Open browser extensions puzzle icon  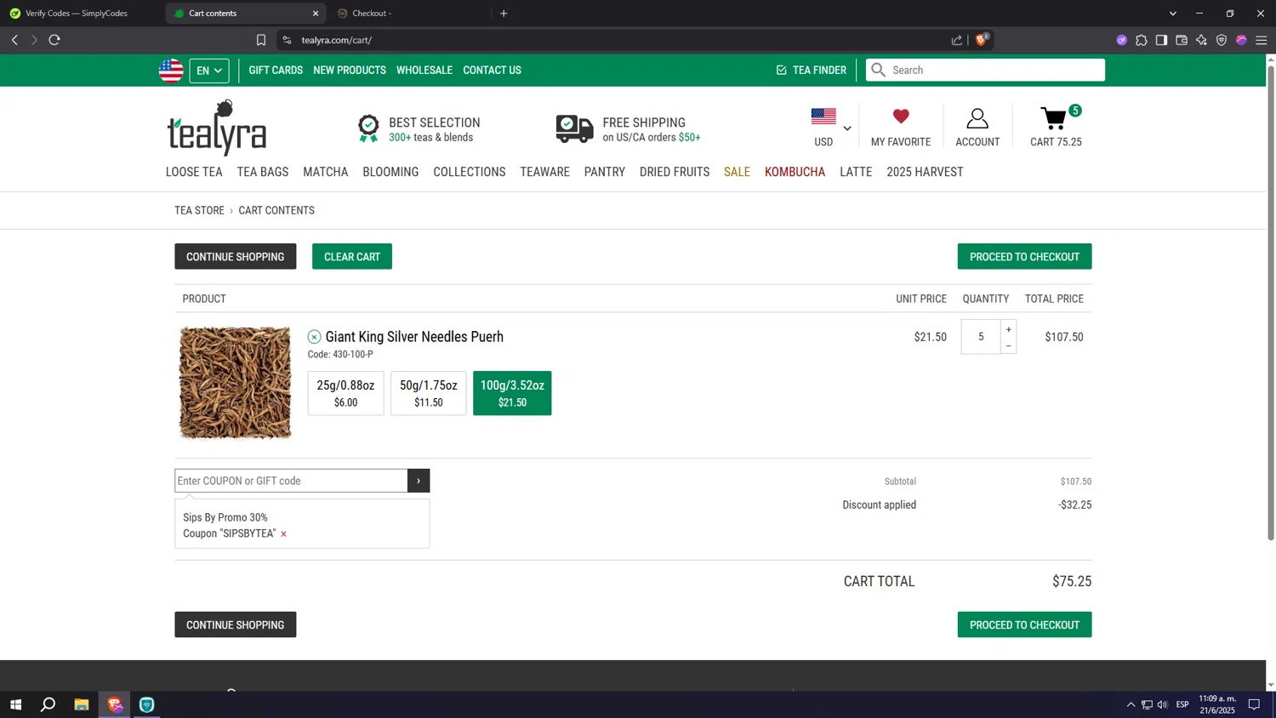1142,40
